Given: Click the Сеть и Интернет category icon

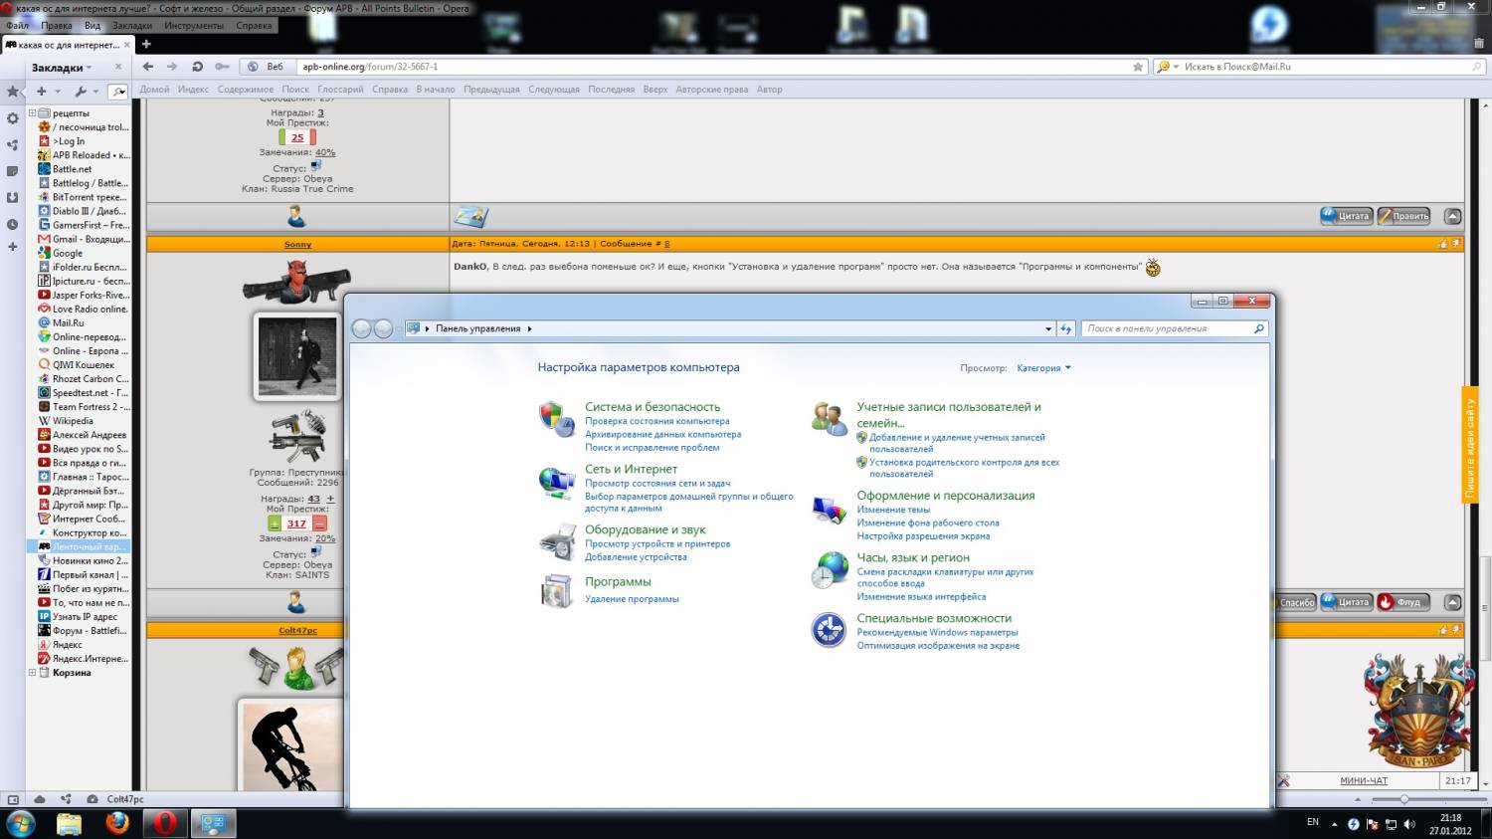Looking at the screenshot, I should [557, 483].
